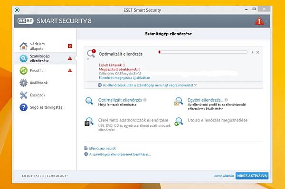Start Egyéni ellenőrzés custom scan
285x189 pixels.
coord(205,100)
